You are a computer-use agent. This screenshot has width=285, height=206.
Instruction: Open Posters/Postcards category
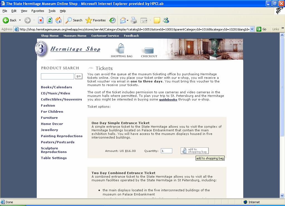click(x=58, y=142)
